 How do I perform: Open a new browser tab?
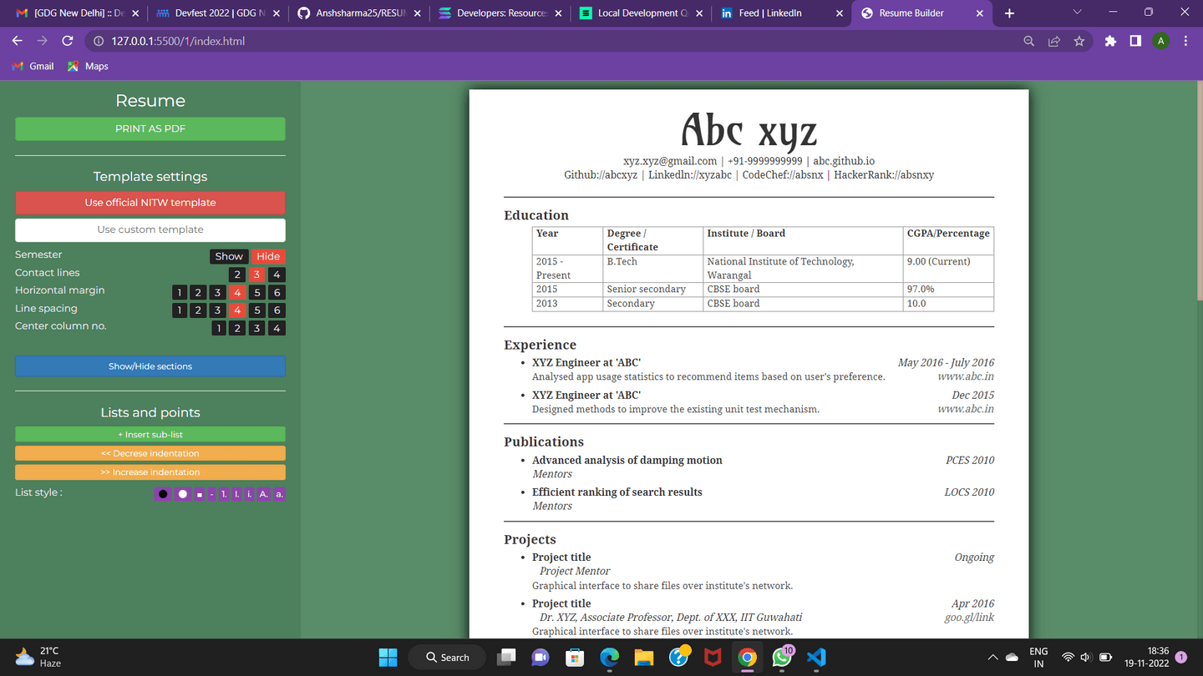[x=1009, y=13]
